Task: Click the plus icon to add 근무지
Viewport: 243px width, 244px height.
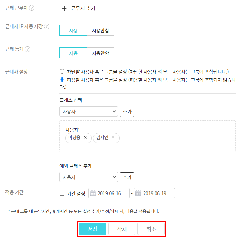Action: point(64,8)
